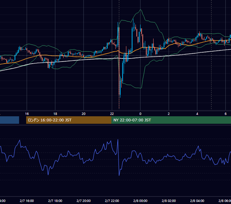Viewport: 231px width, 204px height.
Task: Select the '2/8 04:00' date label on bottom axis
Action: click(x=197, y=201)
